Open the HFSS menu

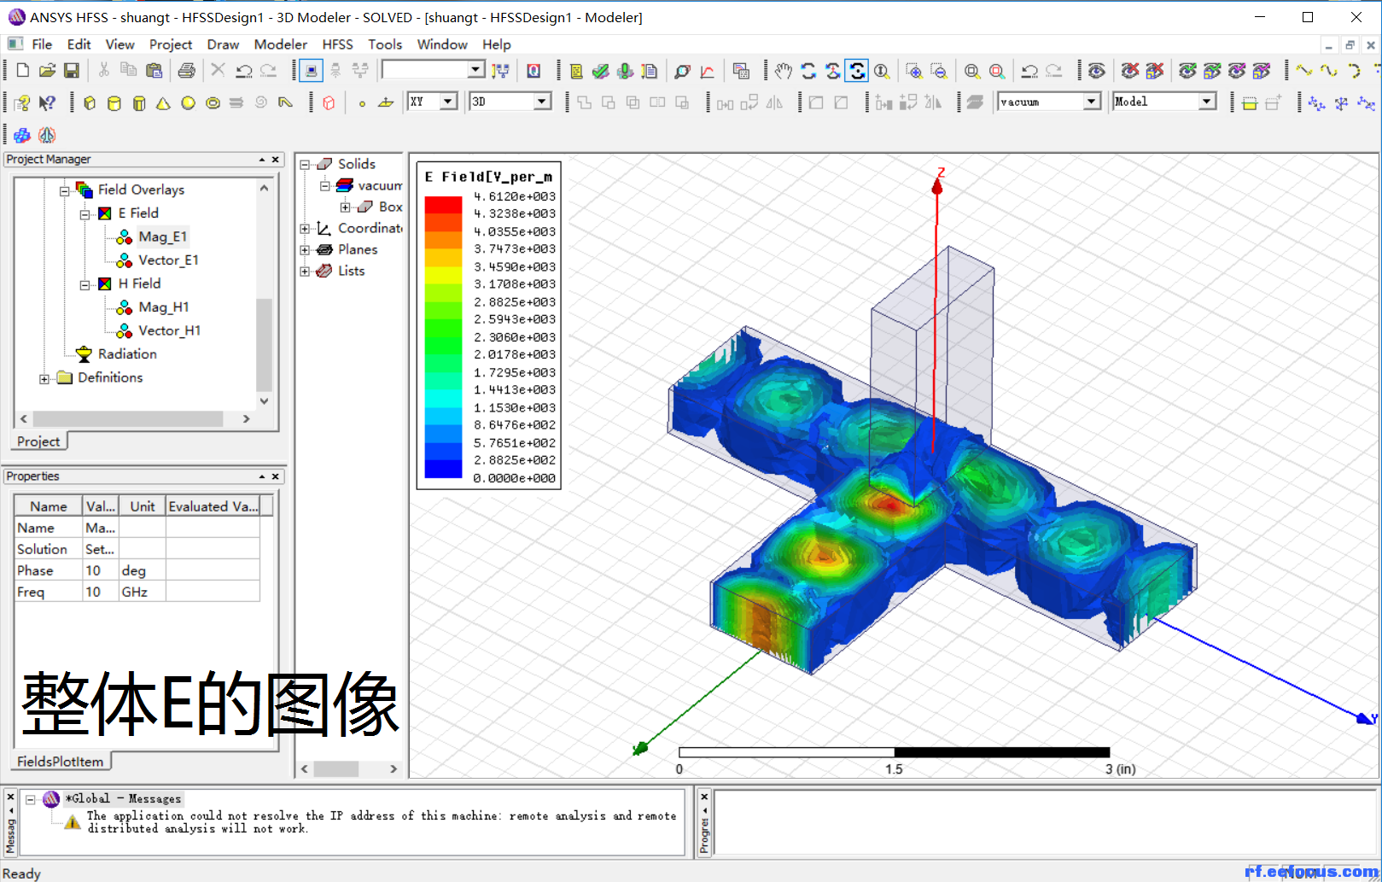(337, 44)
